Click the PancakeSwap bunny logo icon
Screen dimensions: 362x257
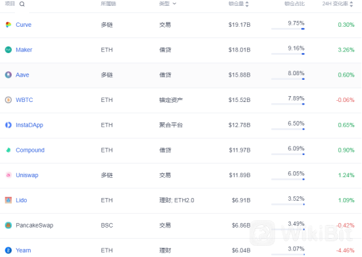point(8,226)
